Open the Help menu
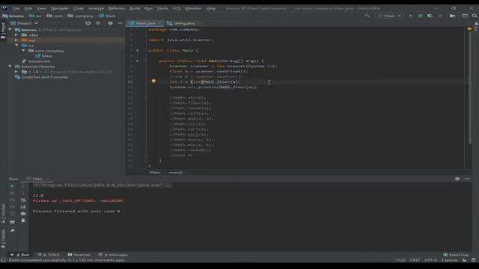 (210, 8)
